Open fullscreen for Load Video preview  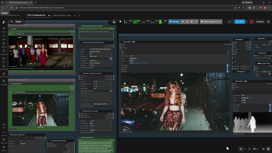click(68, 66)
